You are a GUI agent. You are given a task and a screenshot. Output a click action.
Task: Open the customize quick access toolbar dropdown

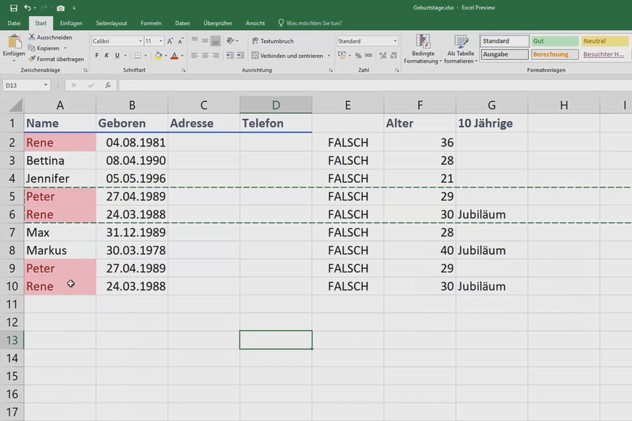pos(74,8)
